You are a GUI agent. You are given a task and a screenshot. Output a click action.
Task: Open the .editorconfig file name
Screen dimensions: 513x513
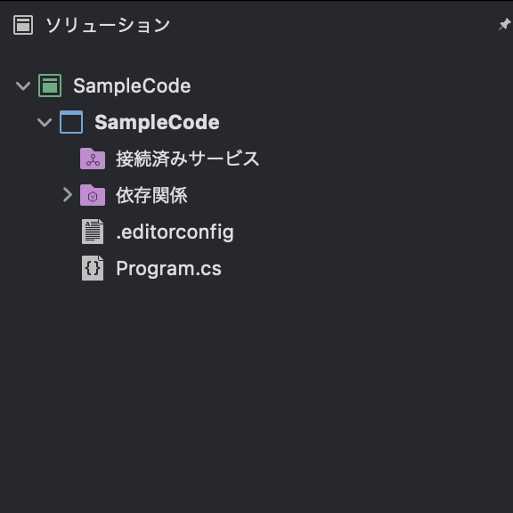(175, 232)
